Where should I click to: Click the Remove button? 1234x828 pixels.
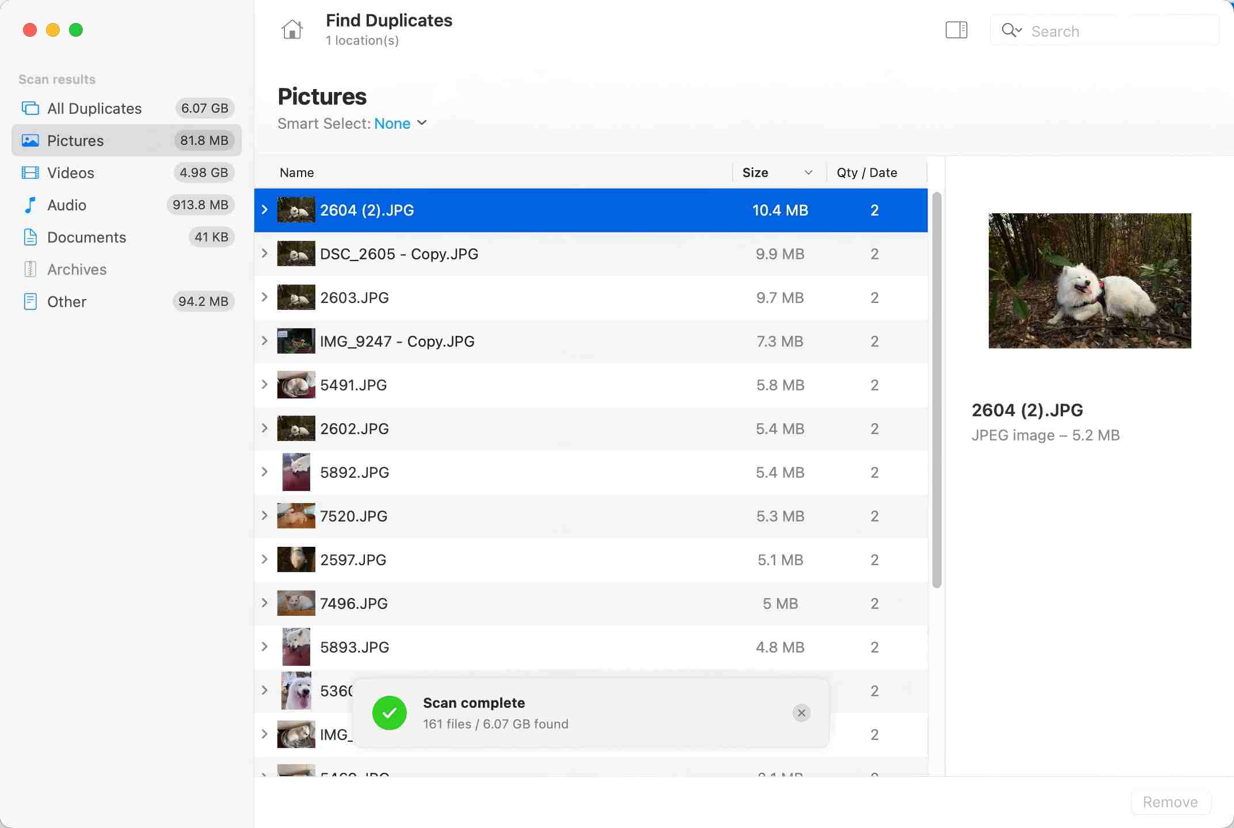pos(1170,802)
